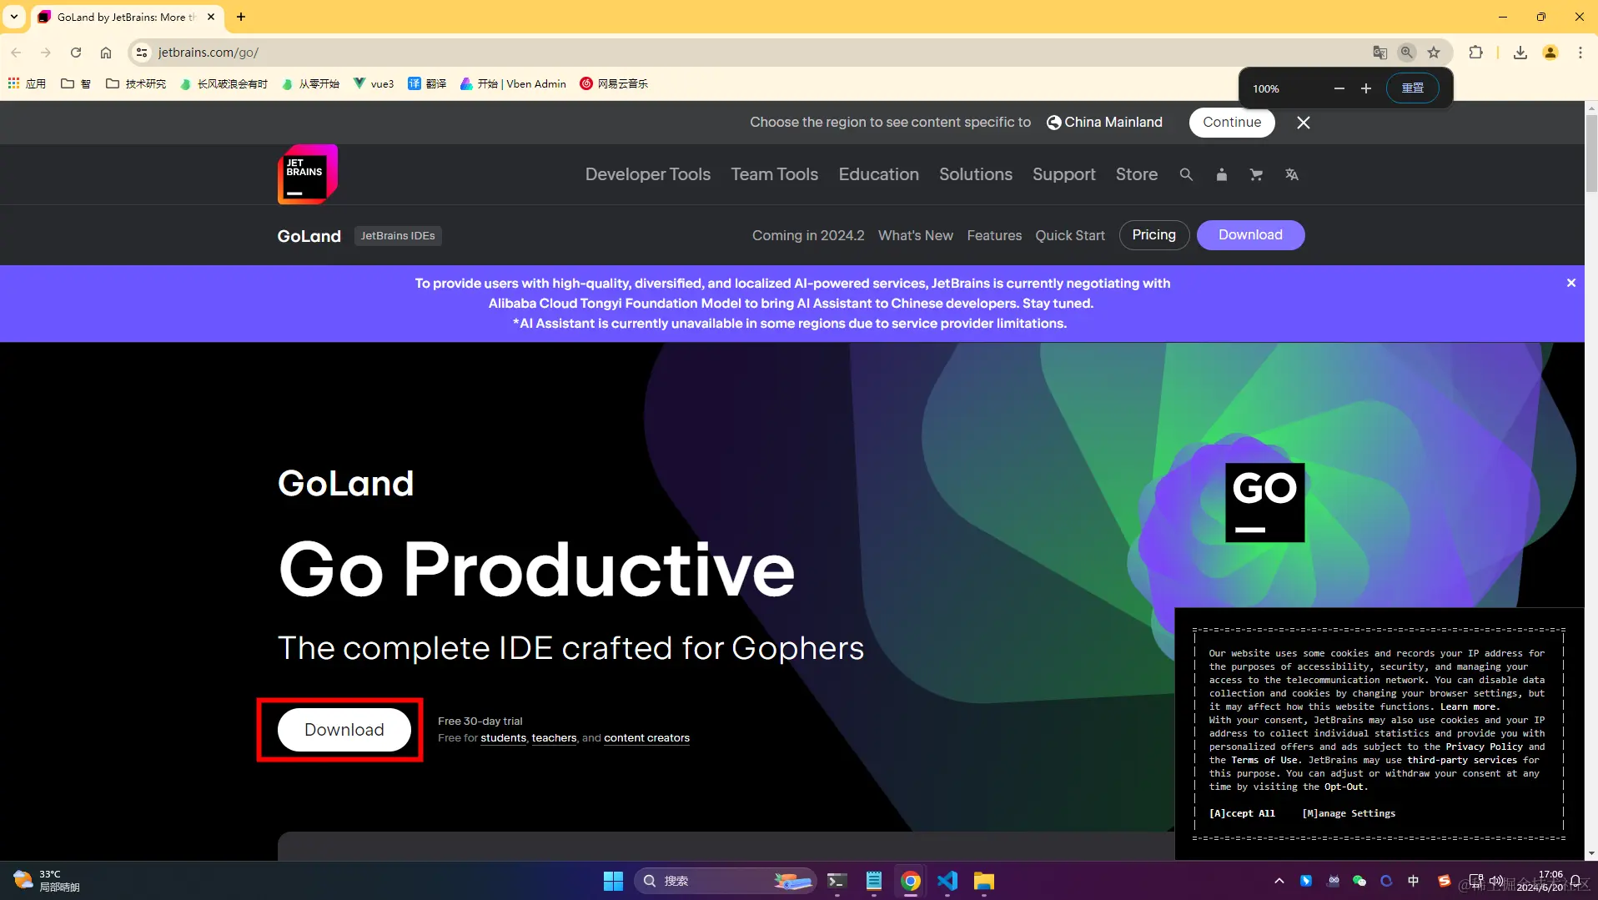Open the shopping cart icon

[x=1256, y=174]
